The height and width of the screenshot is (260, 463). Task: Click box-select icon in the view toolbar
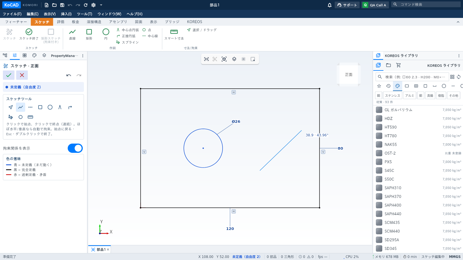click(x=253, y=59)
